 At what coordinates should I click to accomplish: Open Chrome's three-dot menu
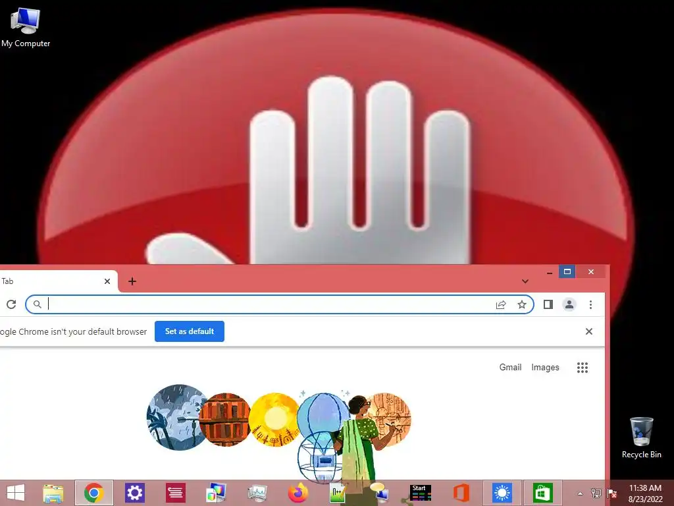[x=590, y=304]
